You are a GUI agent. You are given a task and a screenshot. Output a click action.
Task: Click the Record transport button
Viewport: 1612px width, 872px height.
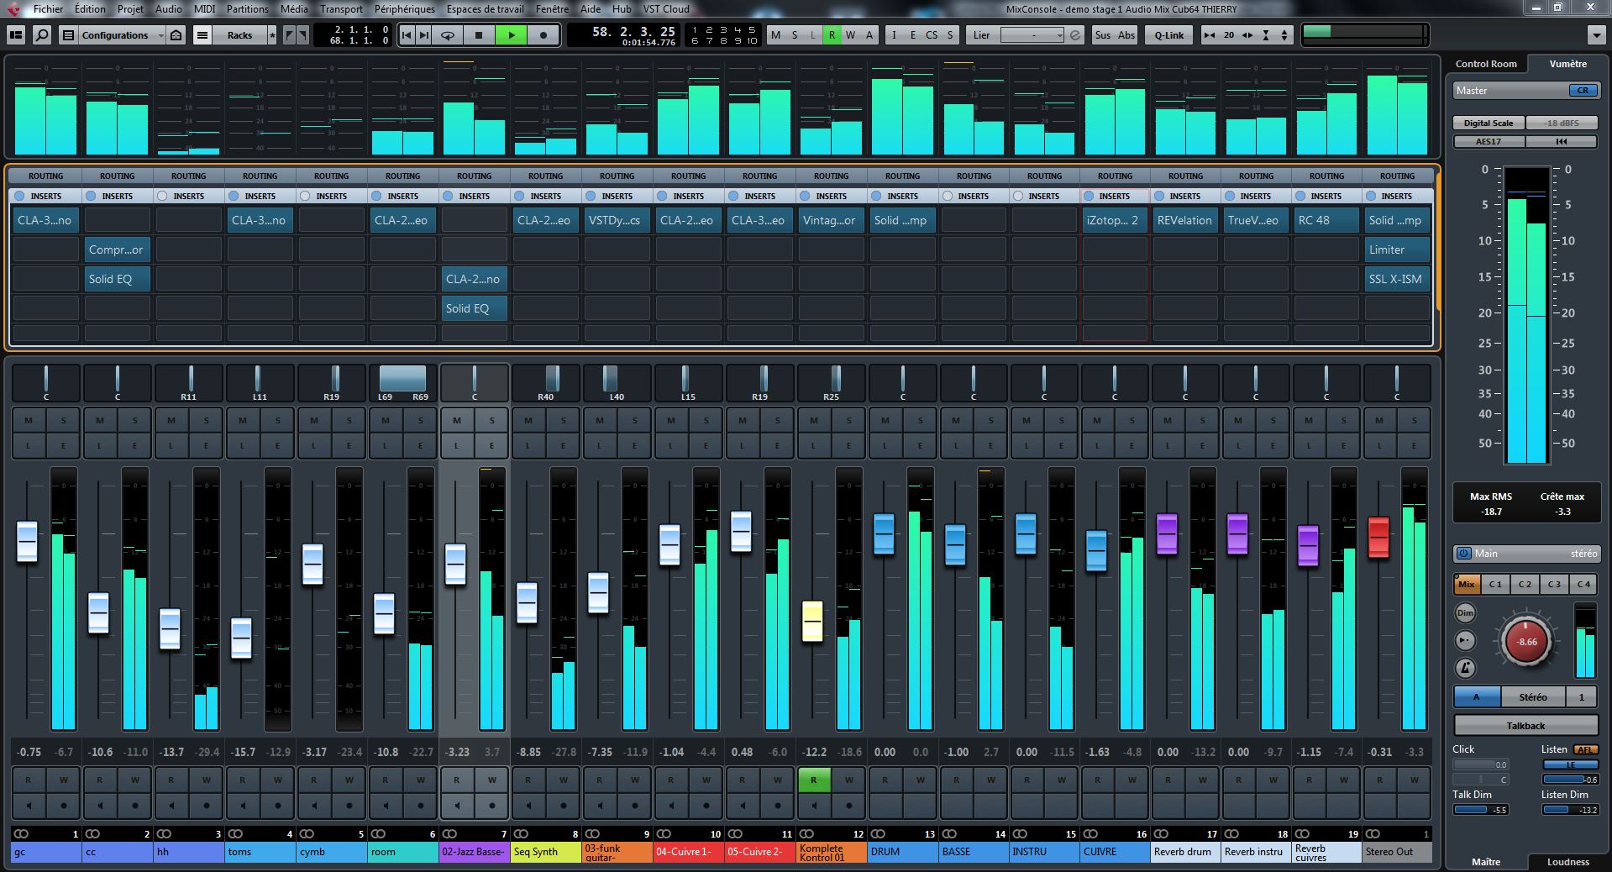(543, 35)
